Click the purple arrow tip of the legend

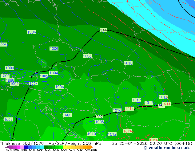[7, 147]
